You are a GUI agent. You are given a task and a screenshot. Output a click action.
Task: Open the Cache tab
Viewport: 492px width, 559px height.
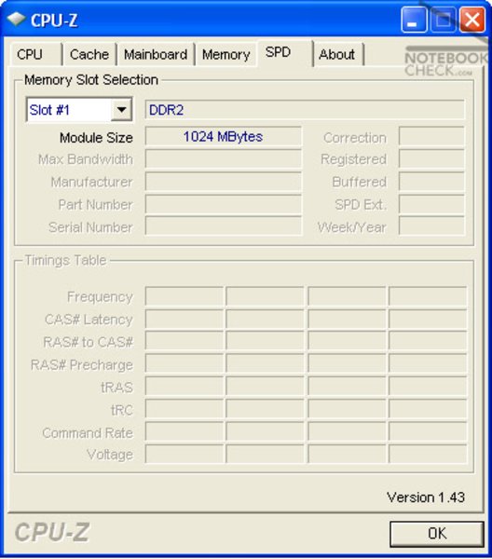pyautogui.click(x=89, y=55)
